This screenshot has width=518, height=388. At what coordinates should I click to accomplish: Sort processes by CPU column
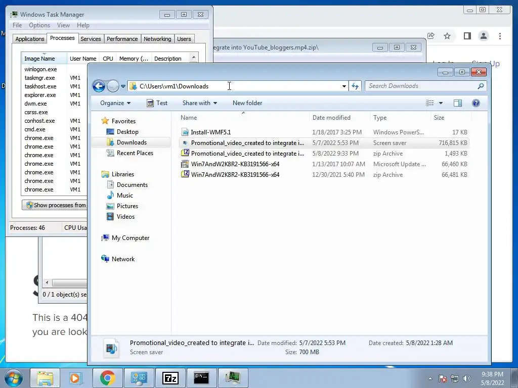pyautogui.click(x=108, y=59)
